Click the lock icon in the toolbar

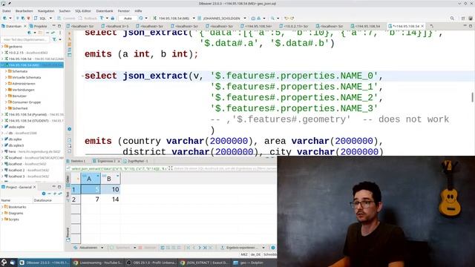(x=112, y=18)
